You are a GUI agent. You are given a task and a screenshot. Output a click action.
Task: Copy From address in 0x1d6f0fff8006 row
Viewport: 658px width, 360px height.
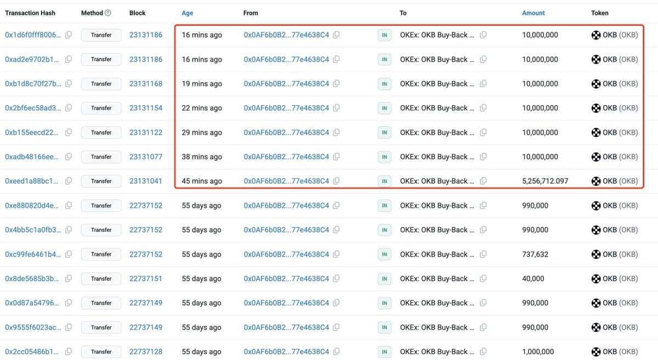[x=336, y=35]
